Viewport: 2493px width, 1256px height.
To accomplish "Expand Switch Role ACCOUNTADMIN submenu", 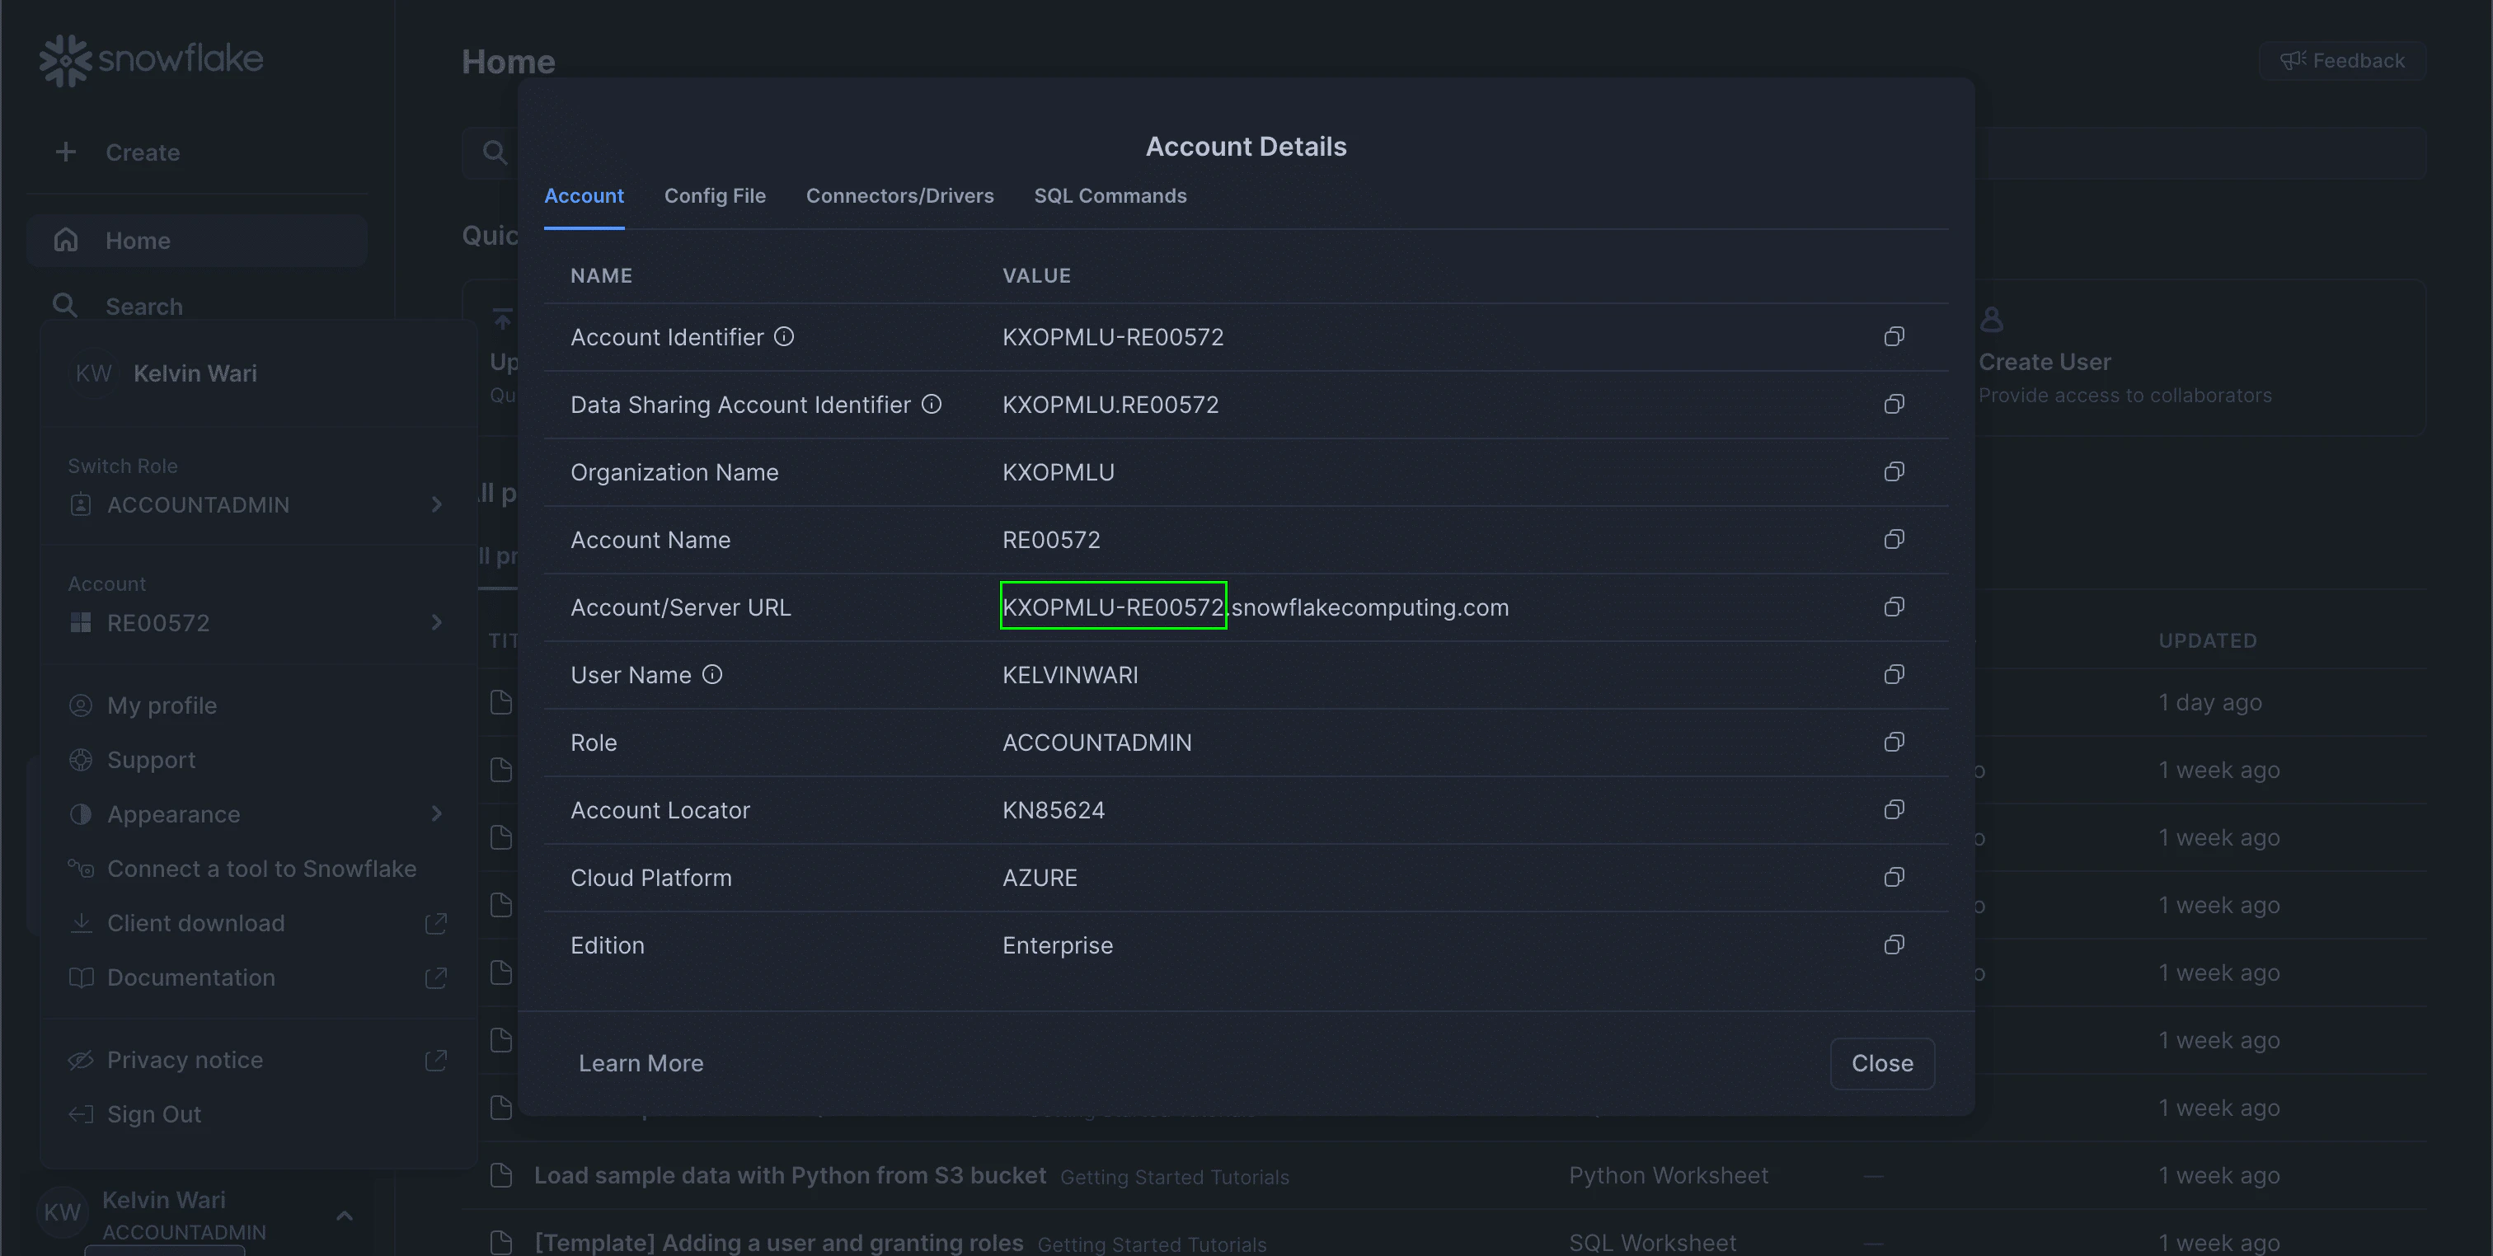I will tap(256, 505).
